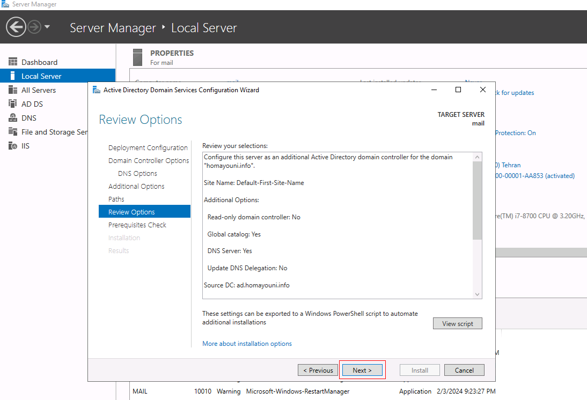This screenshot has width=587, height=400.
Task: Click the Dashboard icon in the sidebar
Action: [x=13, y=62]
